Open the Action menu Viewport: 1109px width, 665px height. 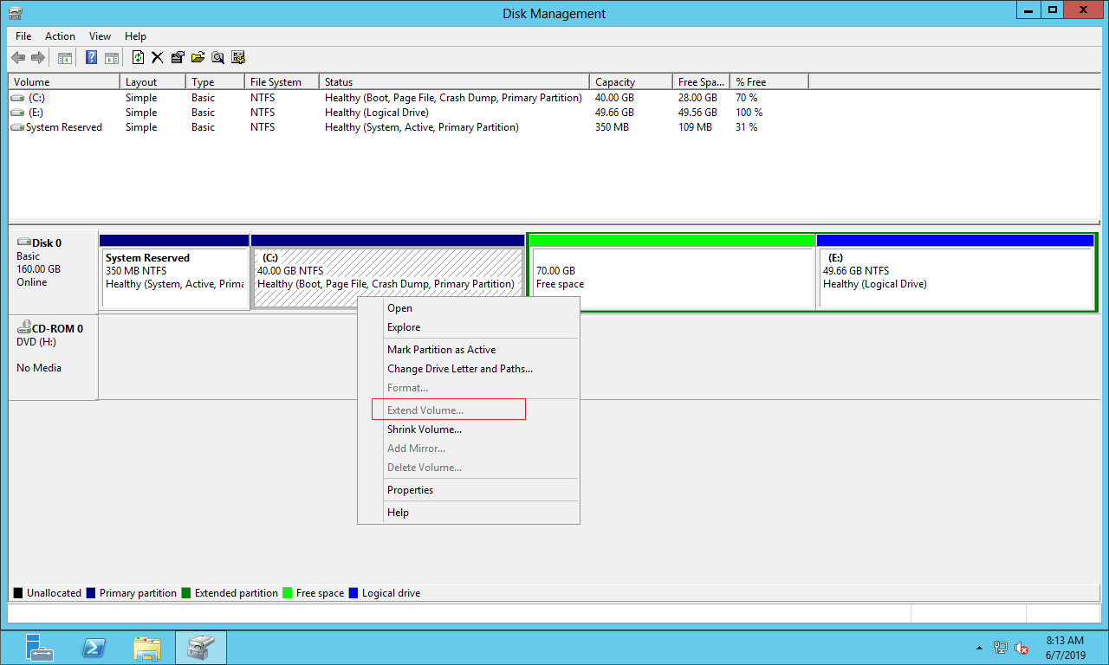click(60, 36)
